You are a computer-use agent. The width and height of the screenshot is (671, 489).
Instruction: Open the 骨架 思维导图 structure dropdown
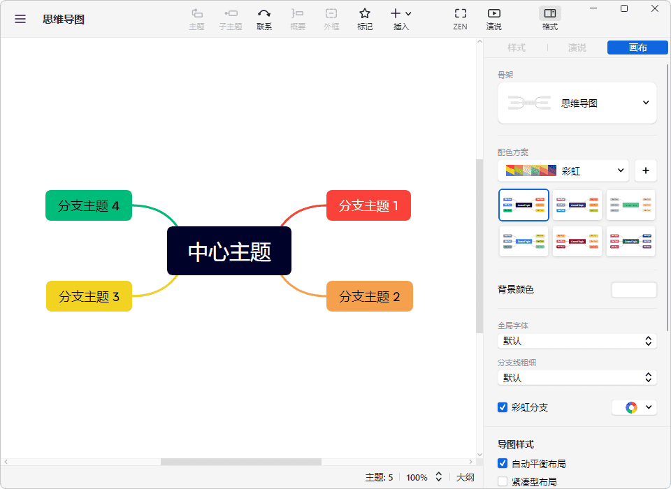[x=577, y=103]
